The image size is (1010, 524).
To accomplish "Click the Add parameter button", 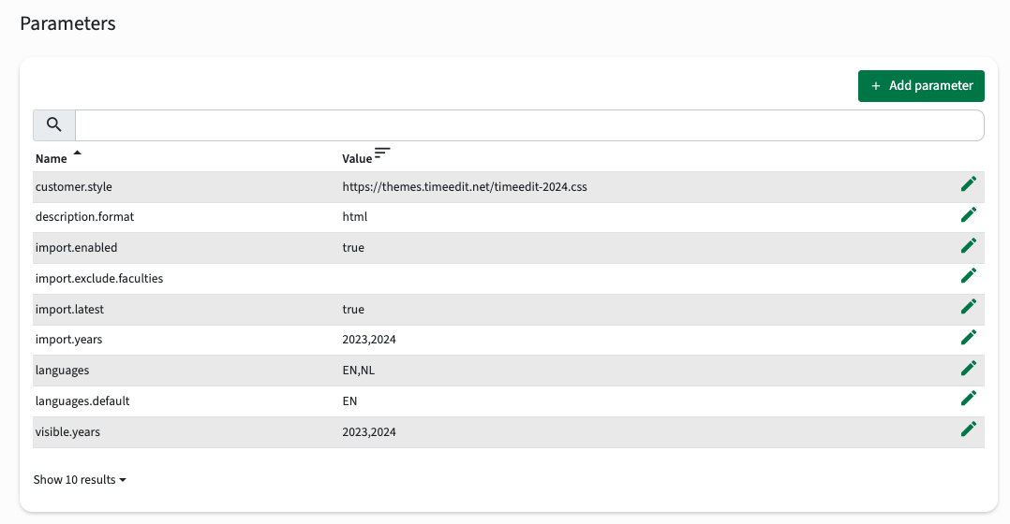I will point(921,86).
